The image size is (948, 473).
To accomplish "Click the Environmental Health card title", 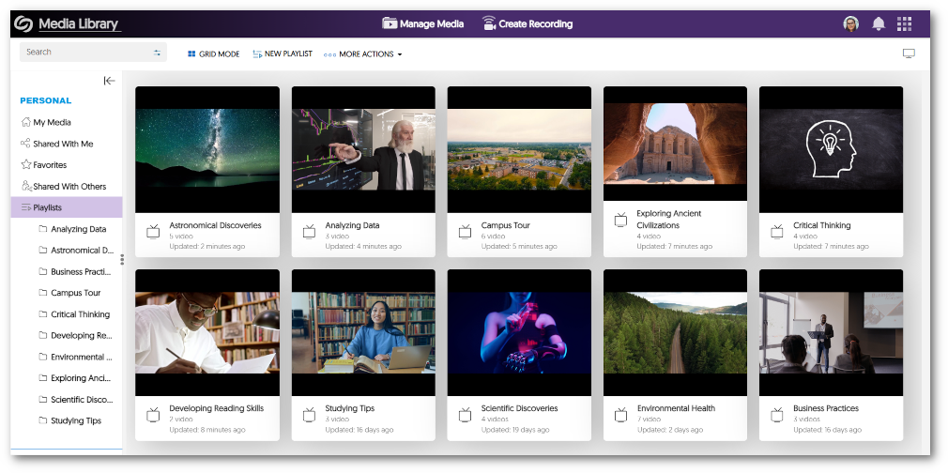I will pyautogui.click(x=676, y=408).
